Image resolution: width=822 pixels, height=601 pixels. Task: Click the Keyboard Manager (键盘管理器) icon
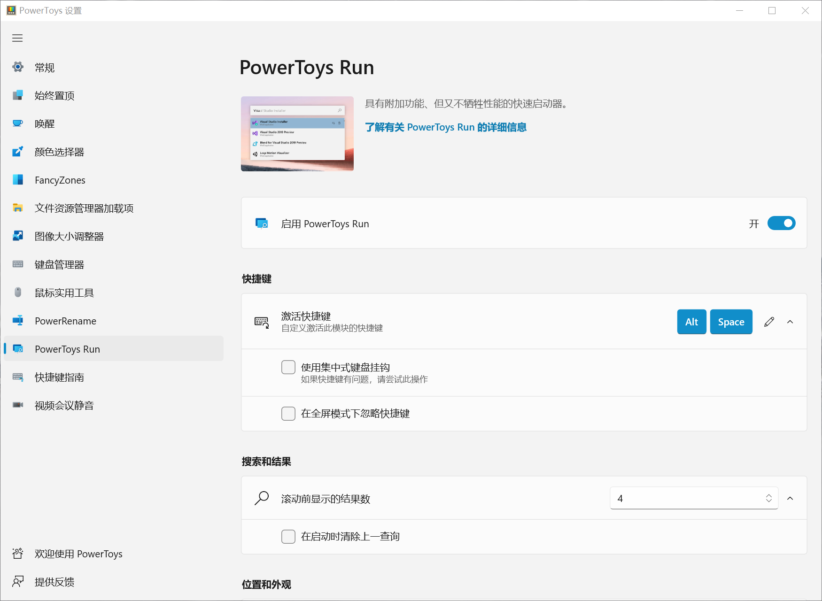18,264
